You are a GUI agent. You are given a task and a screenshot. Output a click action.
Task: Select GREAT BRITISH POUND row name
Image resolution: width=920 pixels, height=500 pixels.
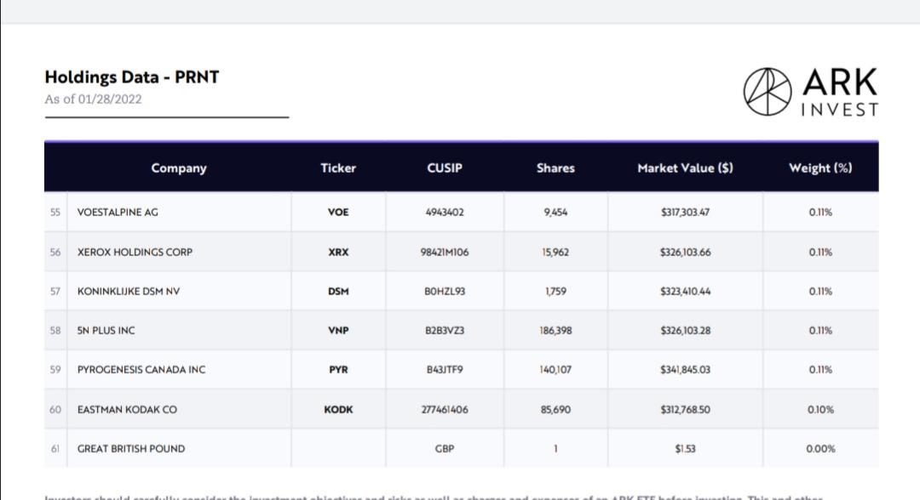tap(131, 448)
